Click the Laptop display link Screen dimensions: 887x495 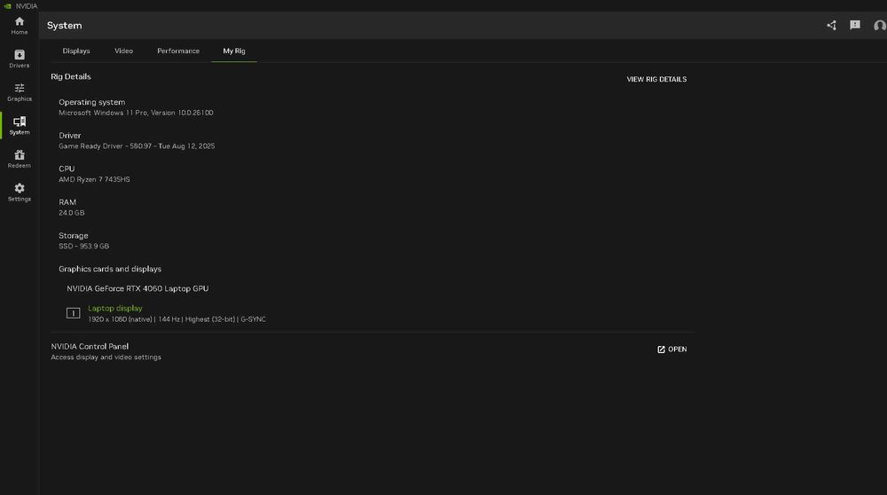[114, 309]
